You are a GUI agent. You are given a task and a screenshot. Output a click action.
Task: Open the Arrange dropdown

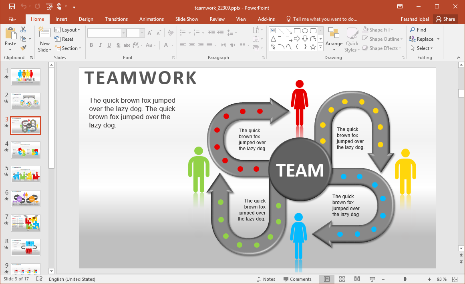tap(334, 44)
